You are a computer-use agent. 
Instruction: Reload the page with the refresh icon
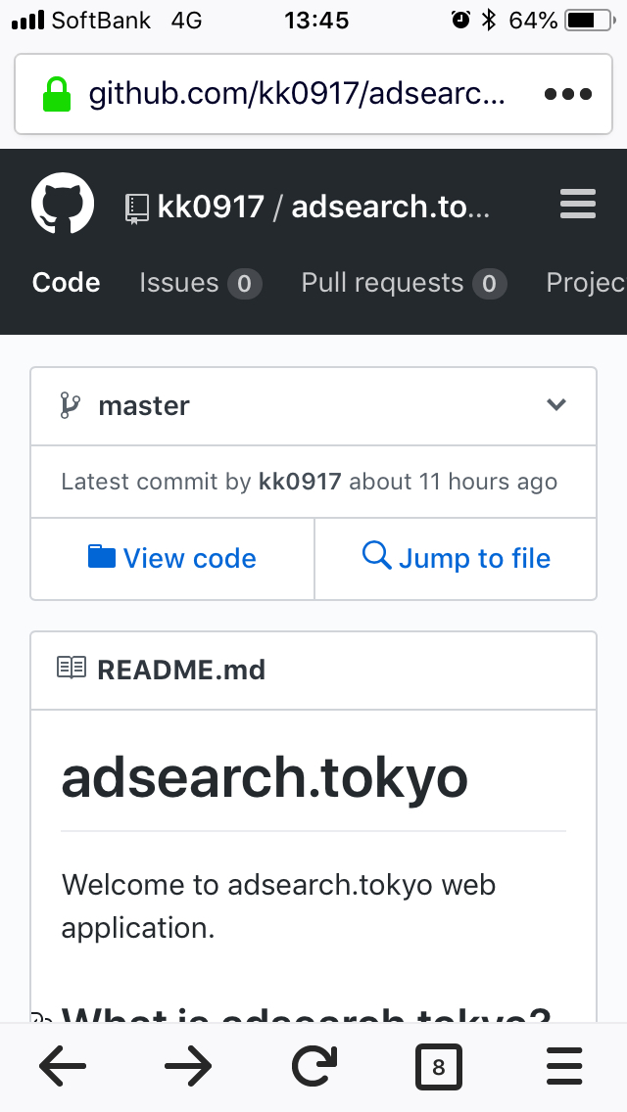314,1066
